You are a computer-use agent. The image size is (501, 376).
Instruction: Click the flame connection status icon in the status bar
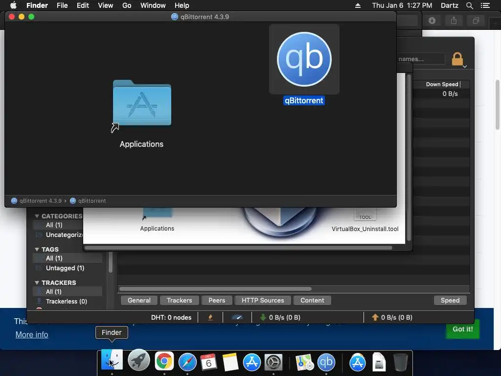point(210,317)
